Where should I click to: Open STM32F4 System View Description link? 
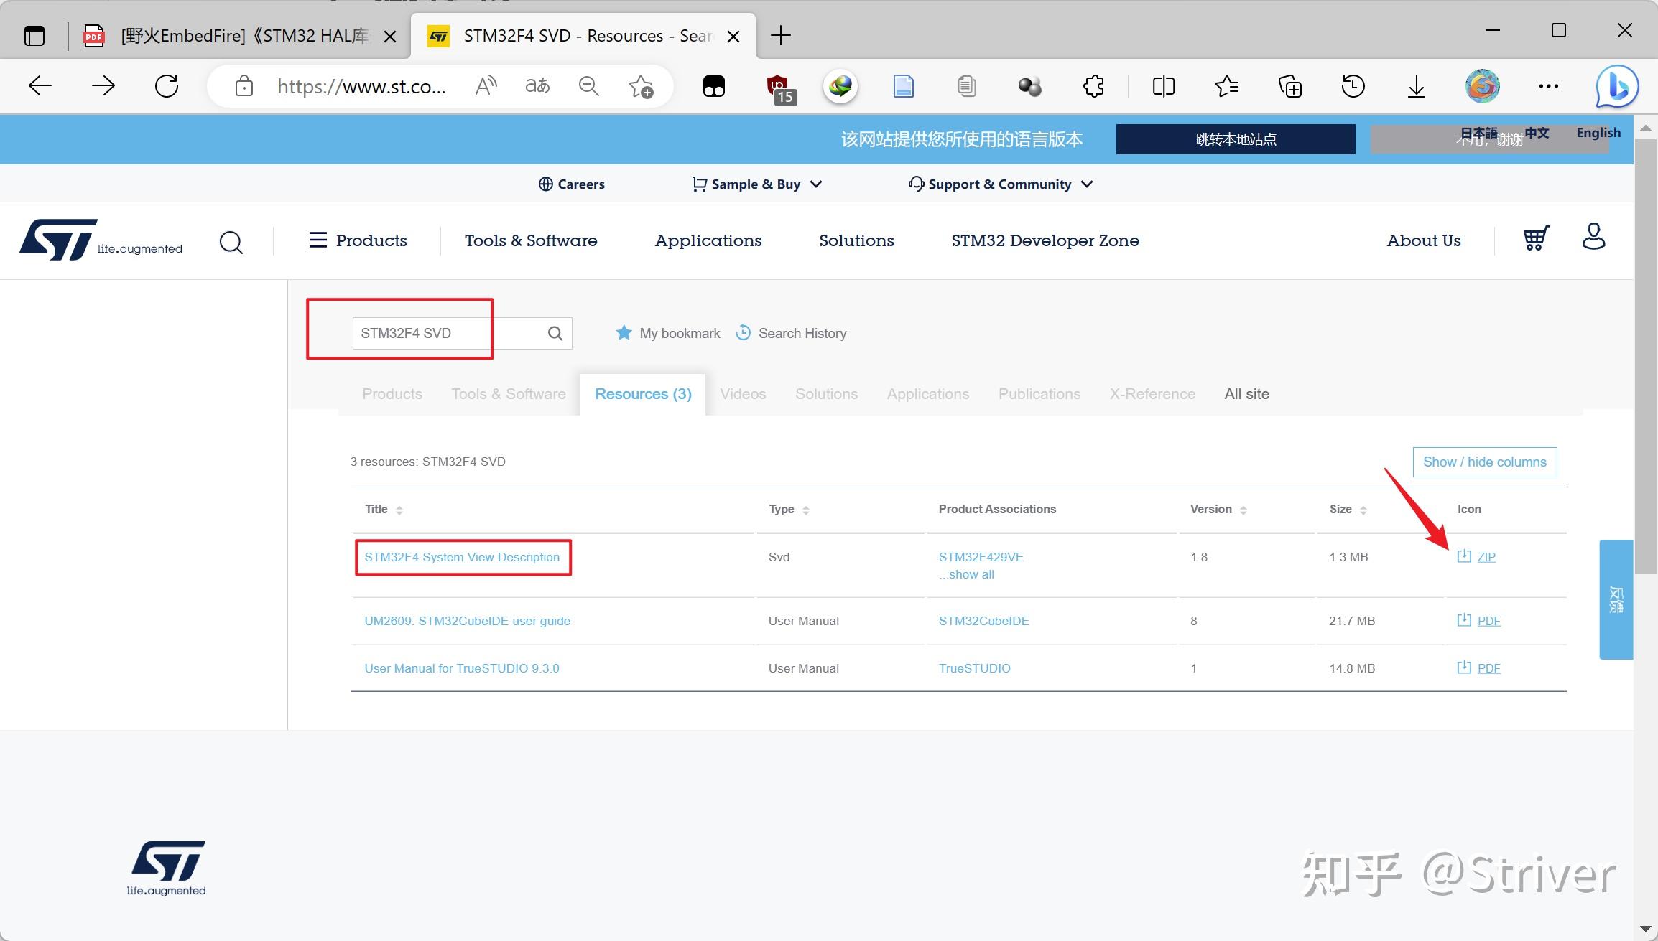point(462,557)
